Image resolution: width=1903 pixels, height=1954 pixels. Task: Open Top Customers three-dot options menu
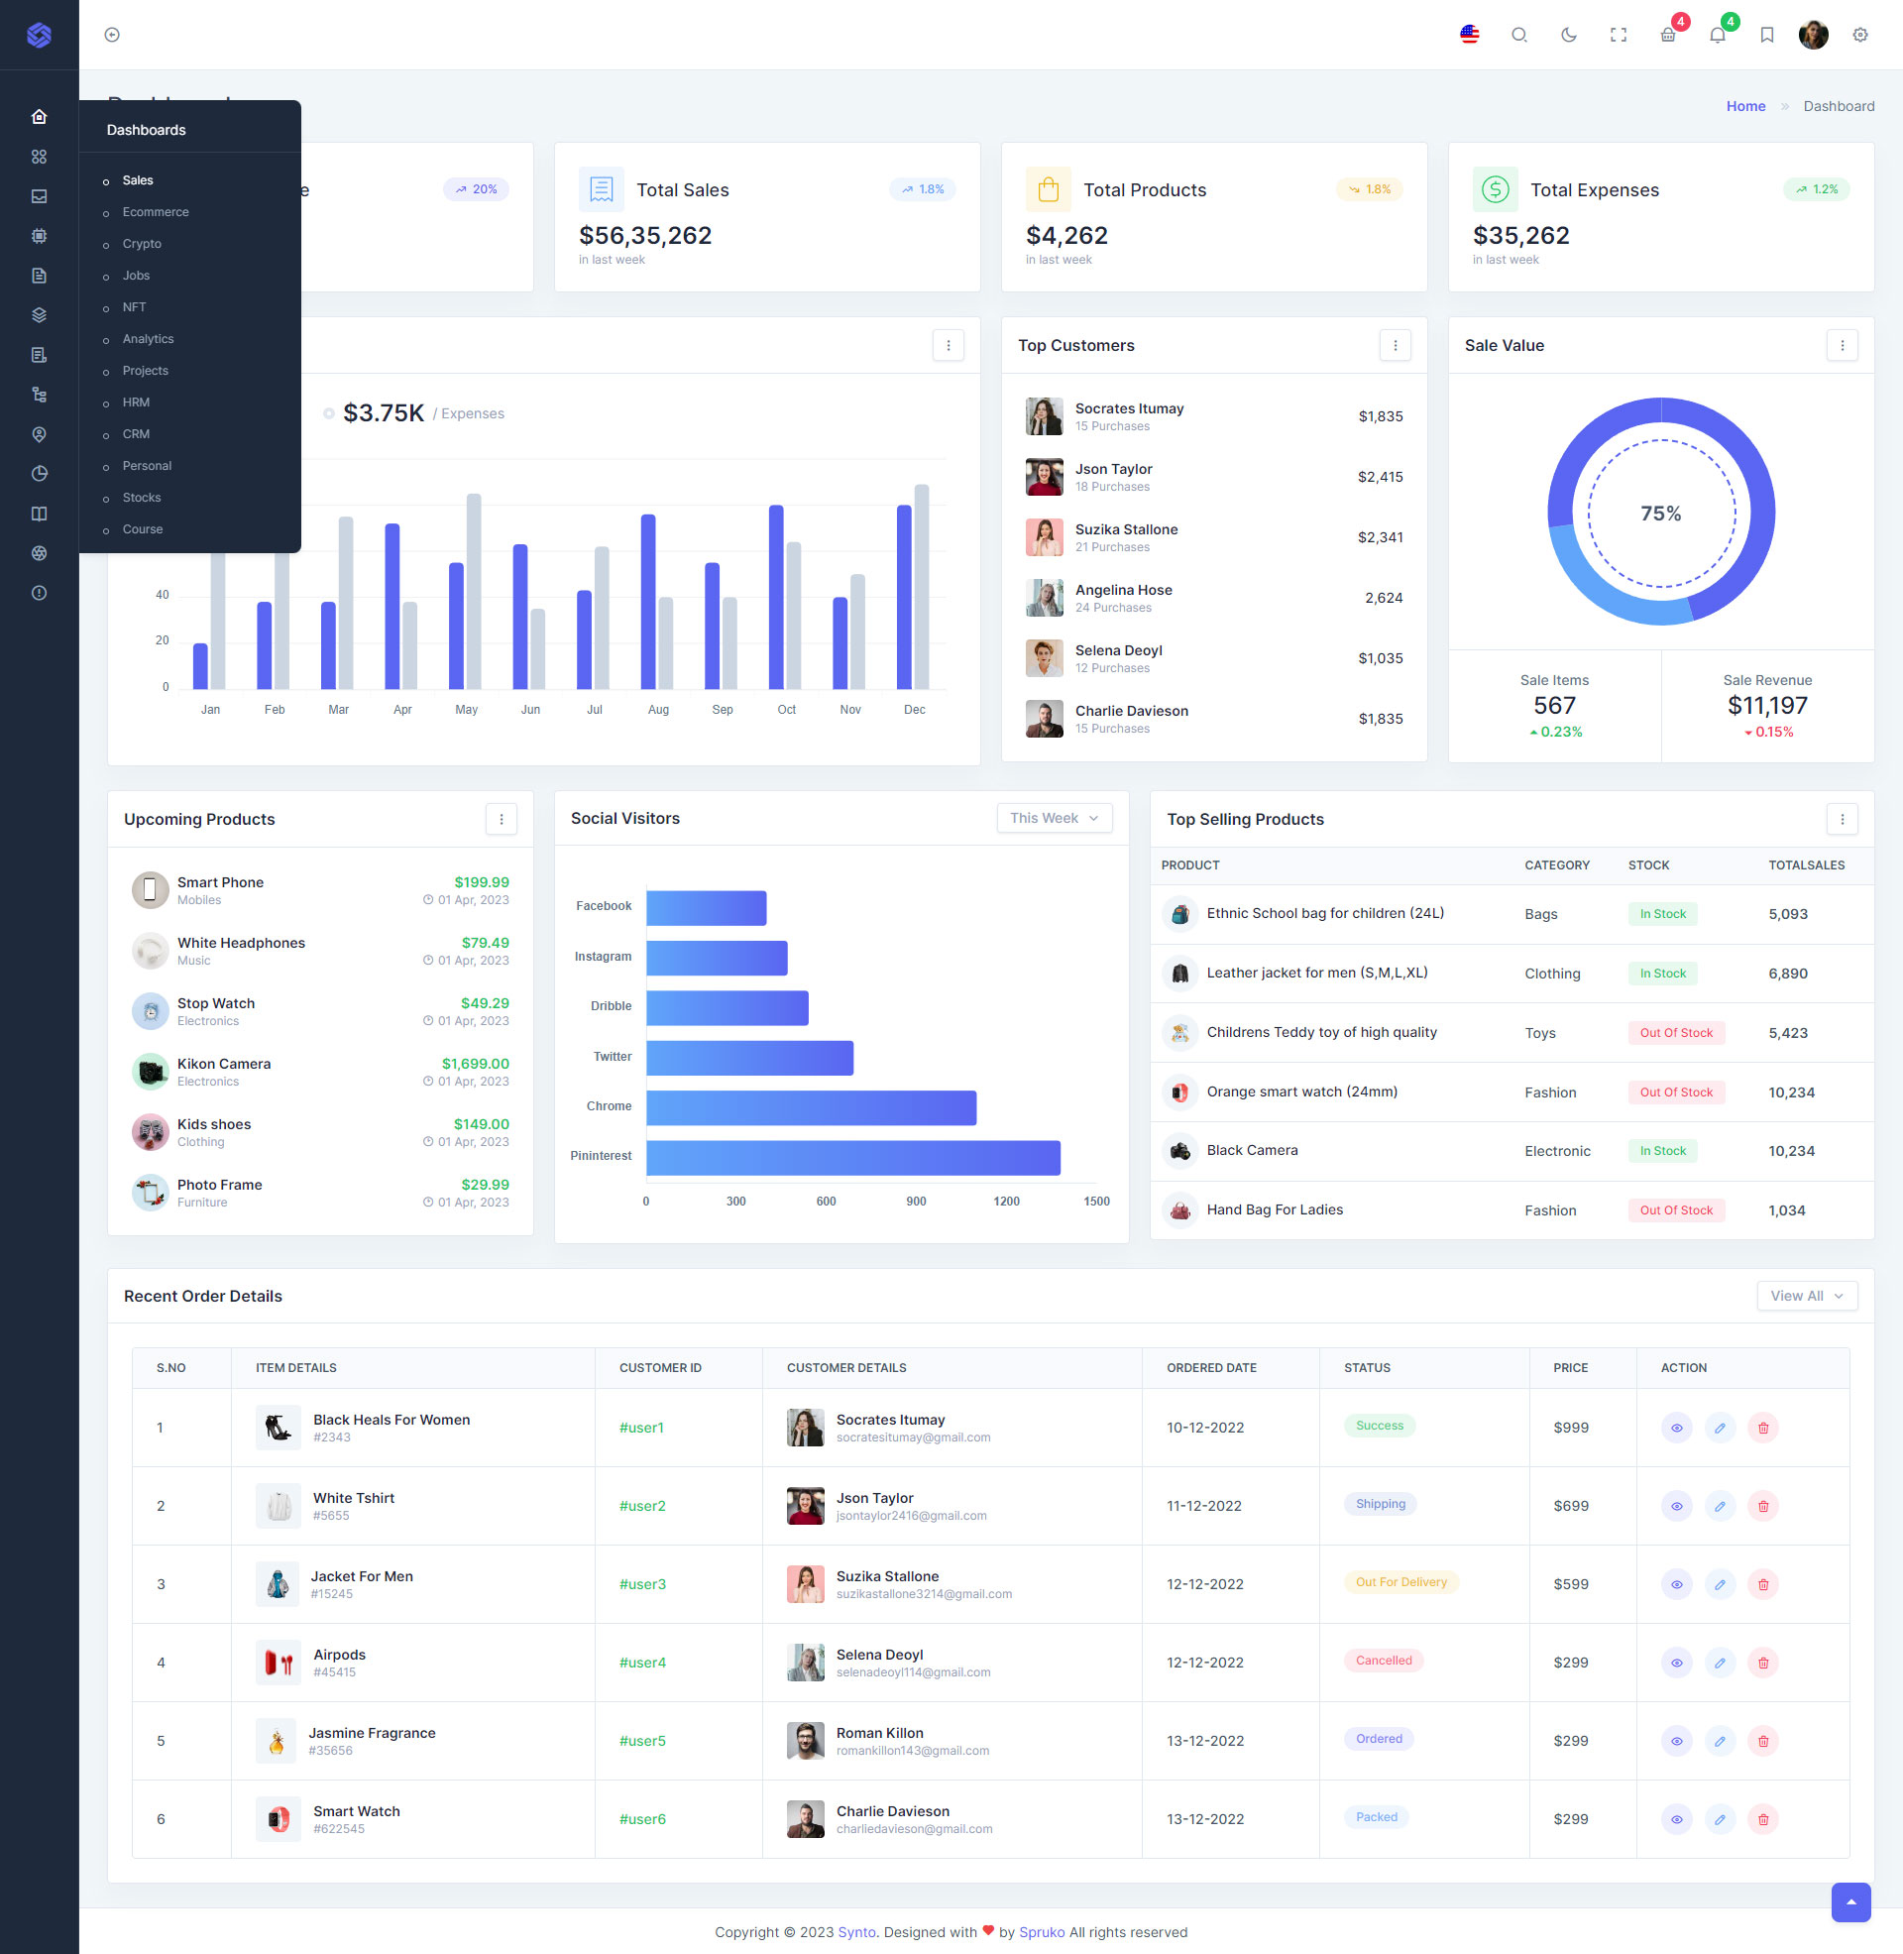pyautogui.click(x=1396, y=345)
